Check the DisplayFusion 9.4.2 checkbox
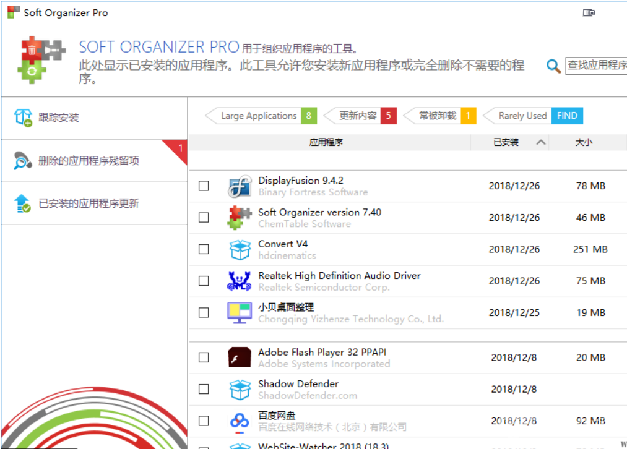This screenshot has width=627, height=449. (204, 186)
